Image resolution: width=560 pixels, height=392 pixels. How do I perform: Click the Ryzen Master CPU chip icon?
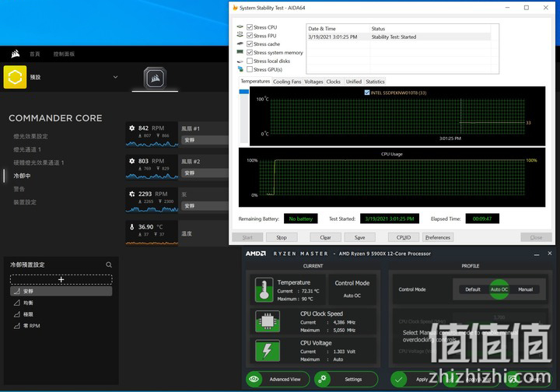point(268,321)
